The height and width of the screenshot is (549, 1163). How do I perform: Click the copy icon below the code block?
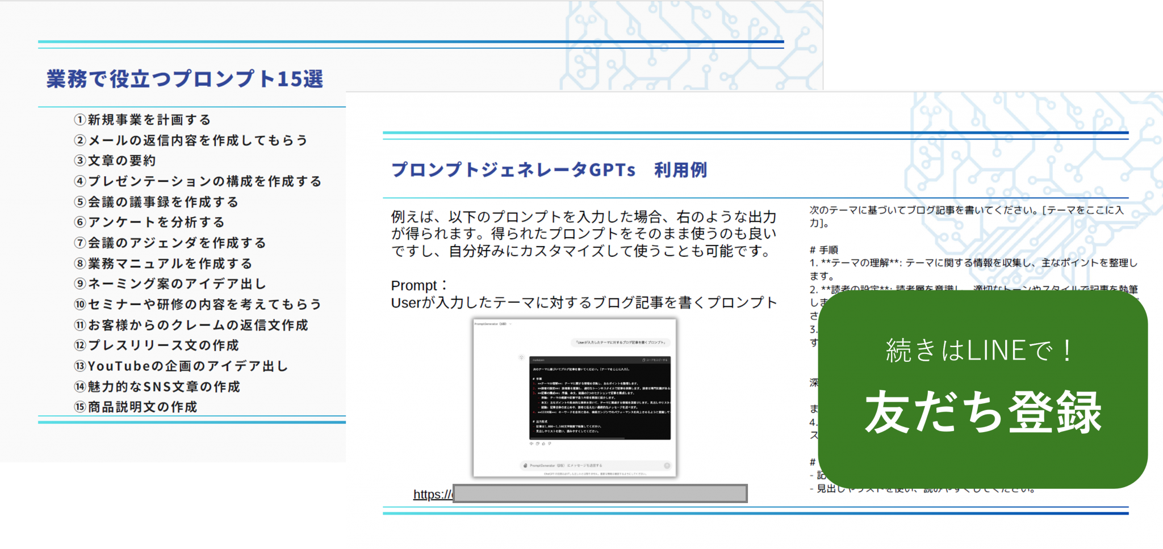tap(538, 444)
